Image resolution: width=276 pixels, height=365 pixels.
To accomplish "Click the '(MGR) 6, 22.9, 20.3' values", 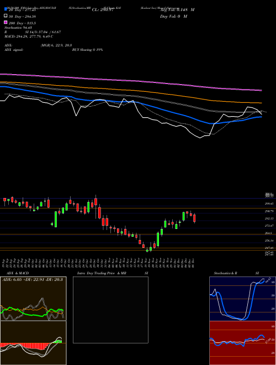I will (56, 45).
